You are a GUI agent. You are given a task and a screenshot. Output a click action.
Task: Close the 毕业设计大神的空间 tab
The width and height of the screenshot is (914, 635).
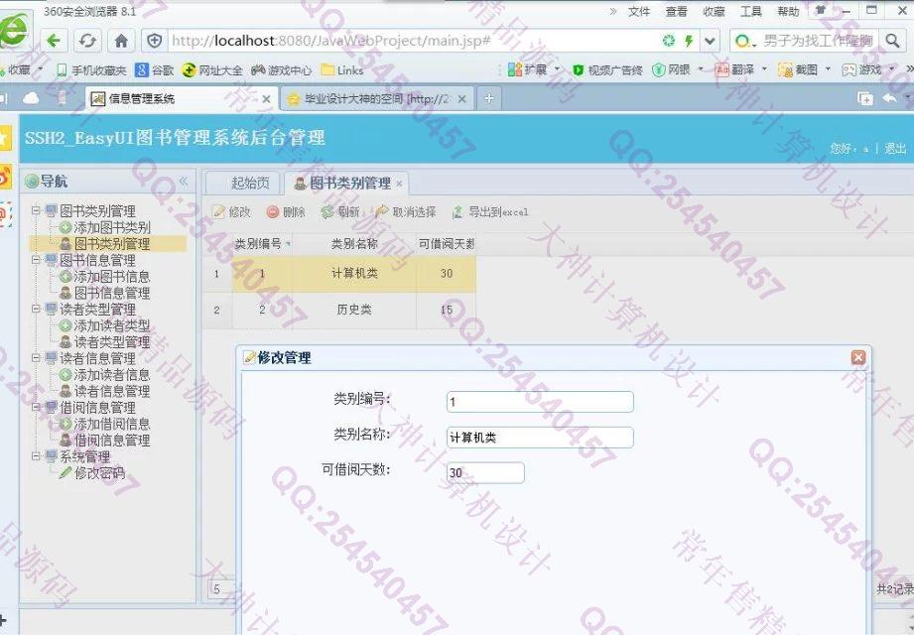tap(461, 99)
